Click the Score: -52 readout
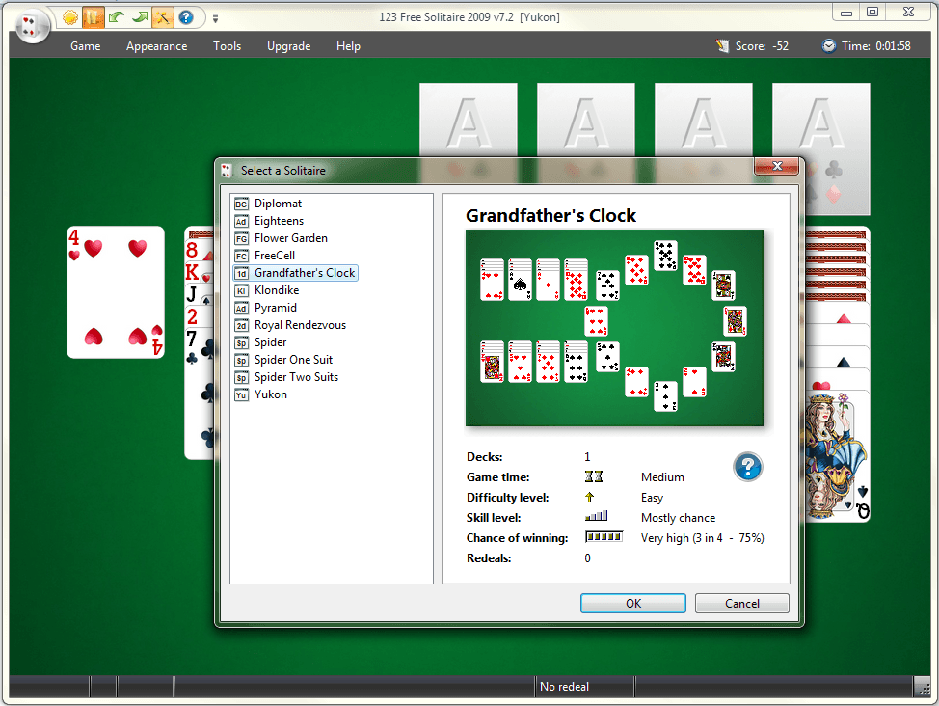 pyautogui.click(x=762, y=46)
